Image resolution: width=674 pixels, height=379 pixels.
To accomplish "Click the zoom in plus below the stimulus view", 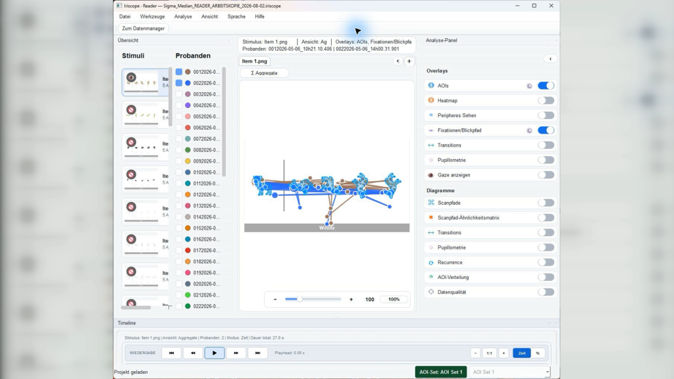I will click(x=351, y=299).
